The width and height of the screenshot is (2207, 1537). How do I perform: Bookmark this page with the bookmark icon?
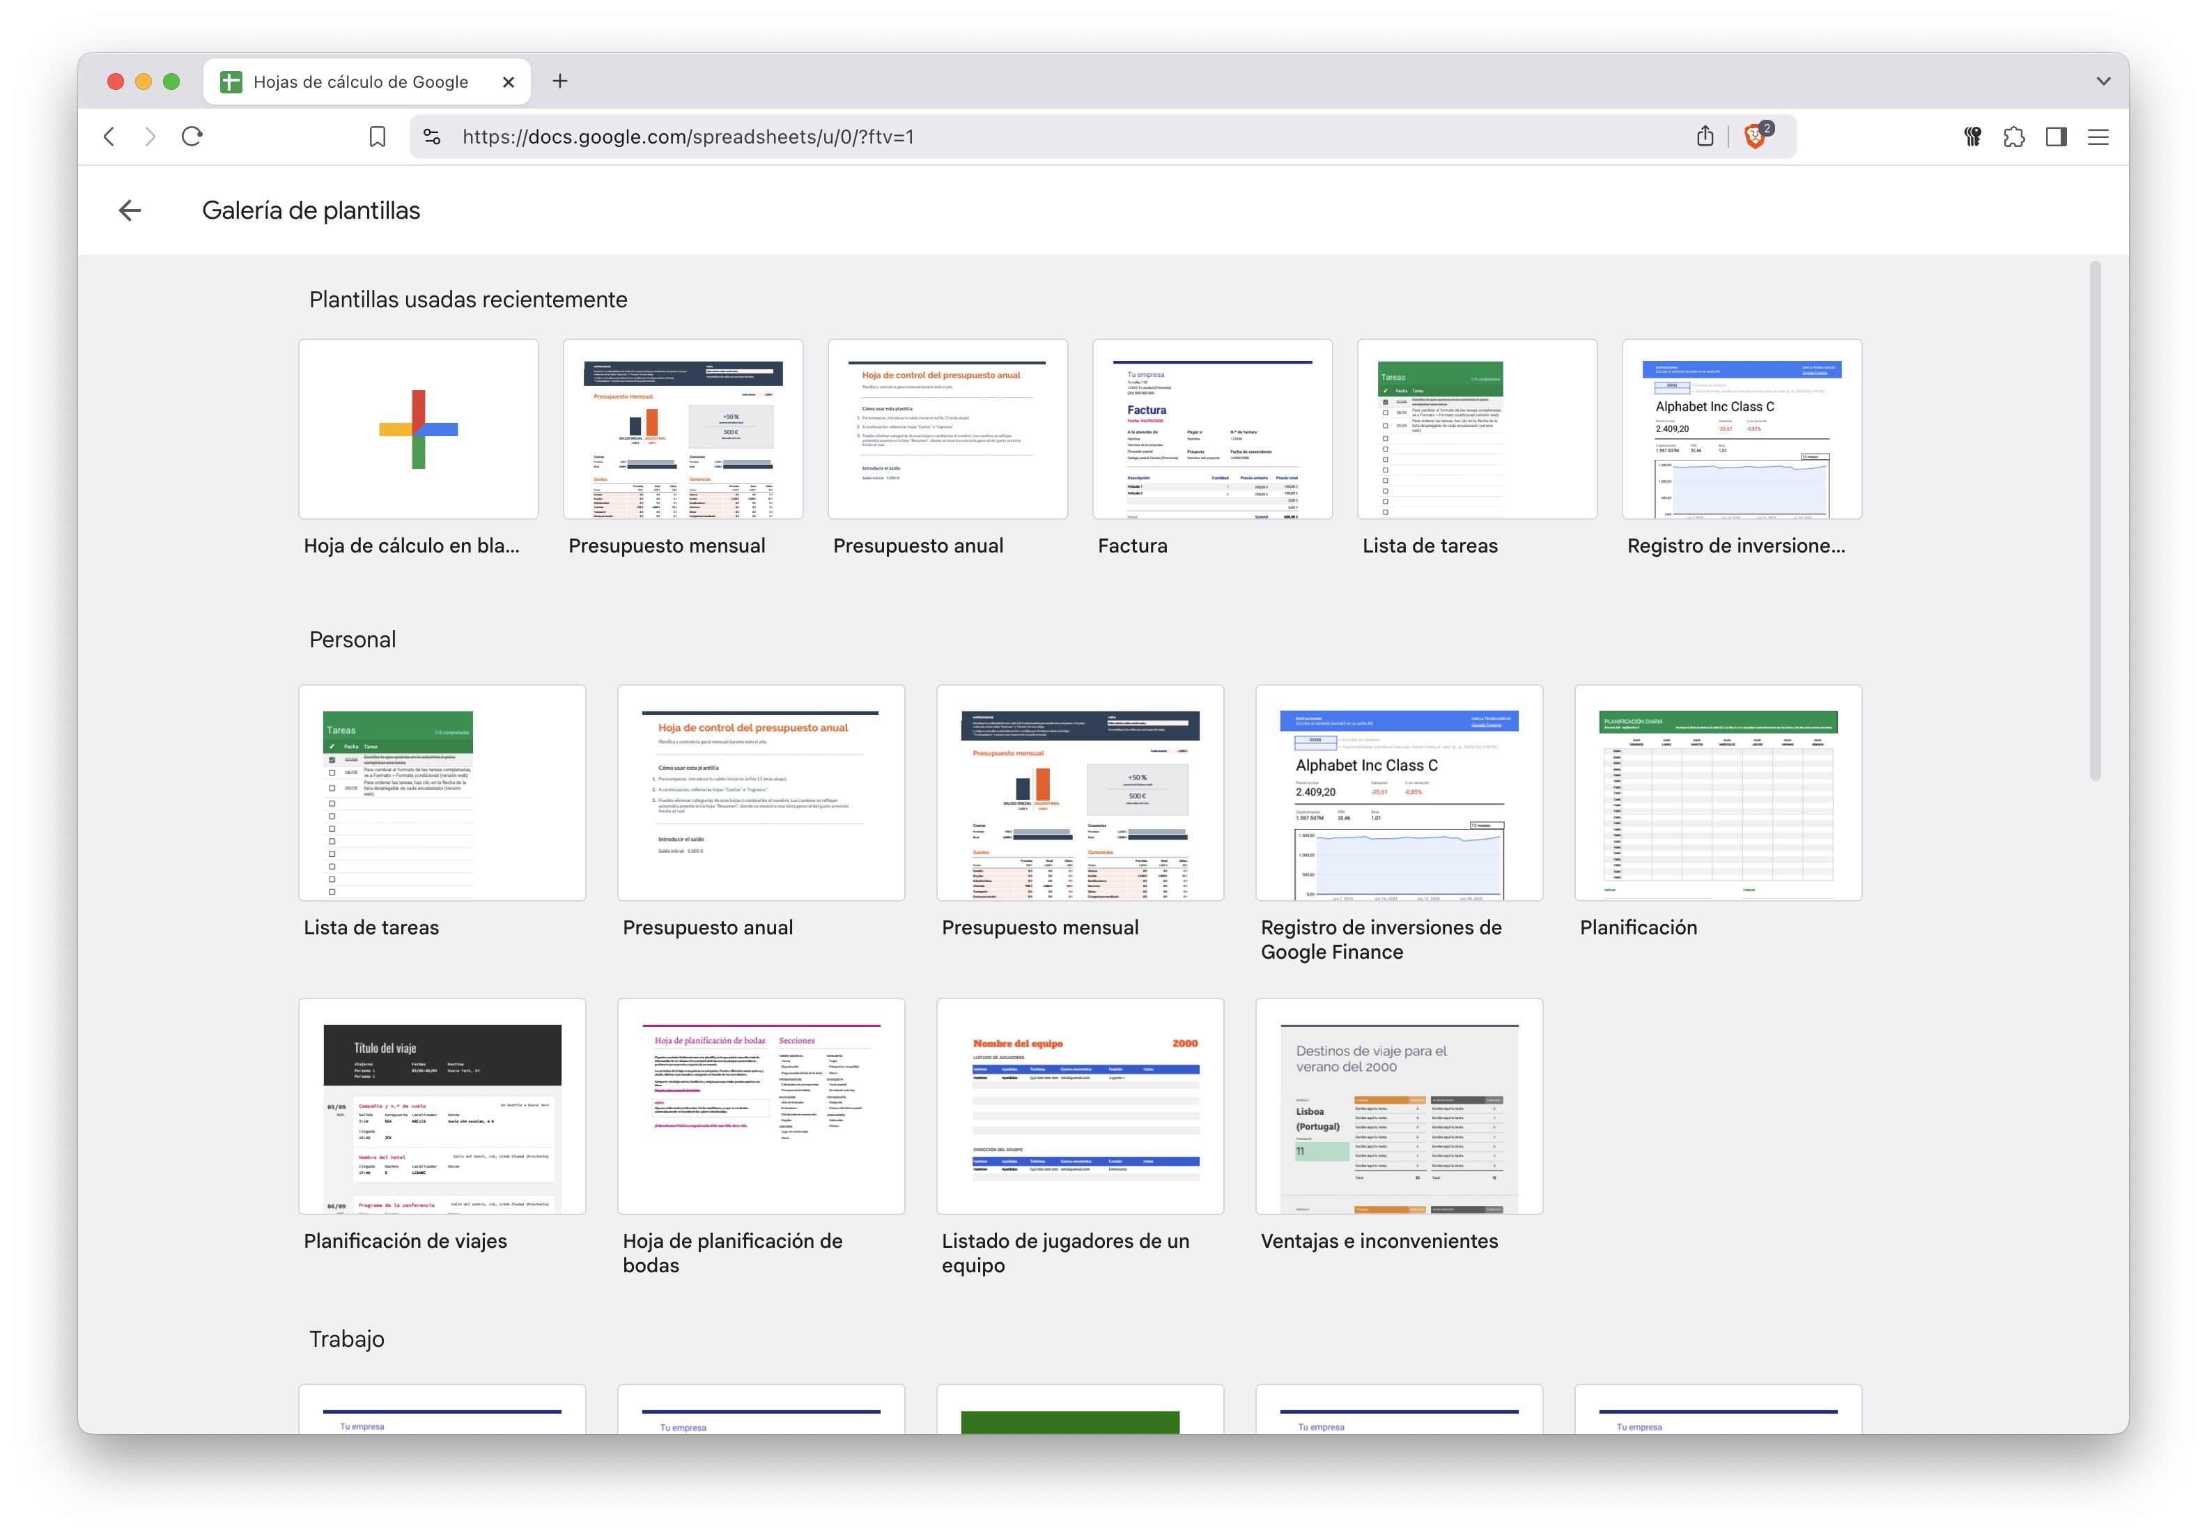[378, 137]
